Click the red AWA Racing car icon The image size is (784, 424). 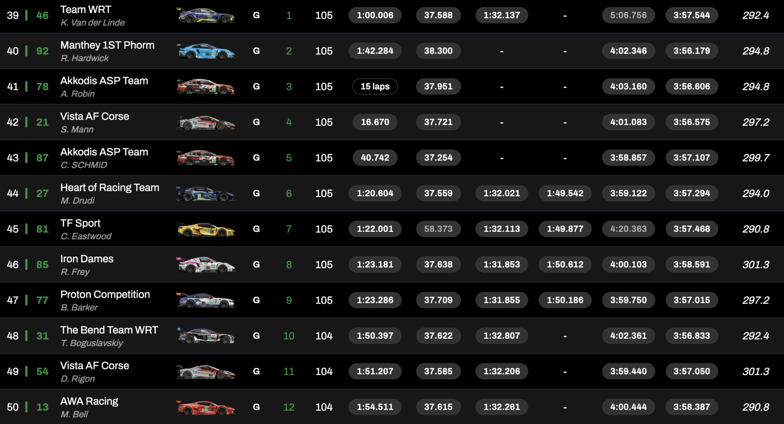click(x=205, y=407)
